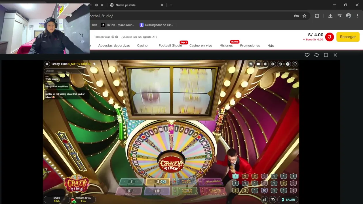Image resolution: width=363 pixels, height=204 pixels.
Task: Open TikTok - Make Your... bookmark
Action: pyautogui.click(x=117, y=25)
